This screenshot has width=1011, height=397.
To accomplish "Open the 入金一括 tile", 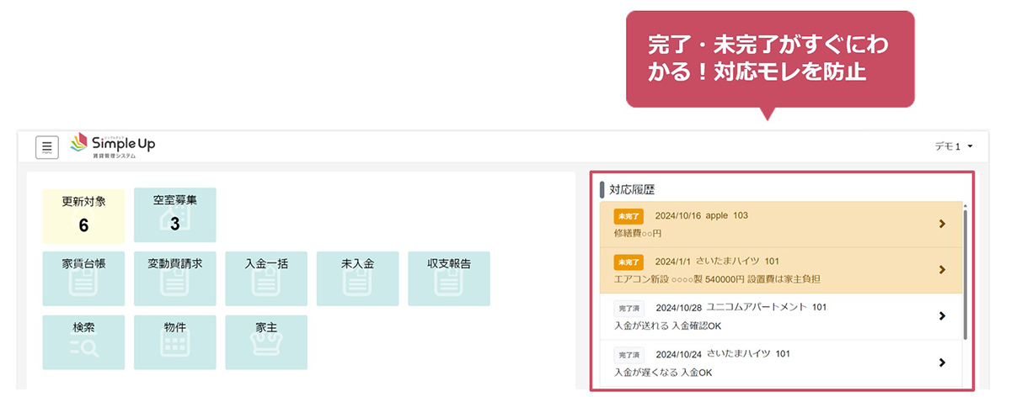I will coord(266,278).
